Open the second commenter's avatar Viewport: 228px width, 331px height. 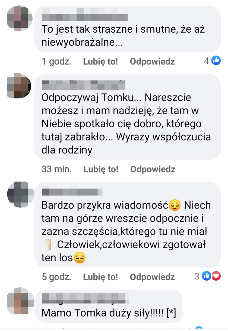click(x=19, y=85)
